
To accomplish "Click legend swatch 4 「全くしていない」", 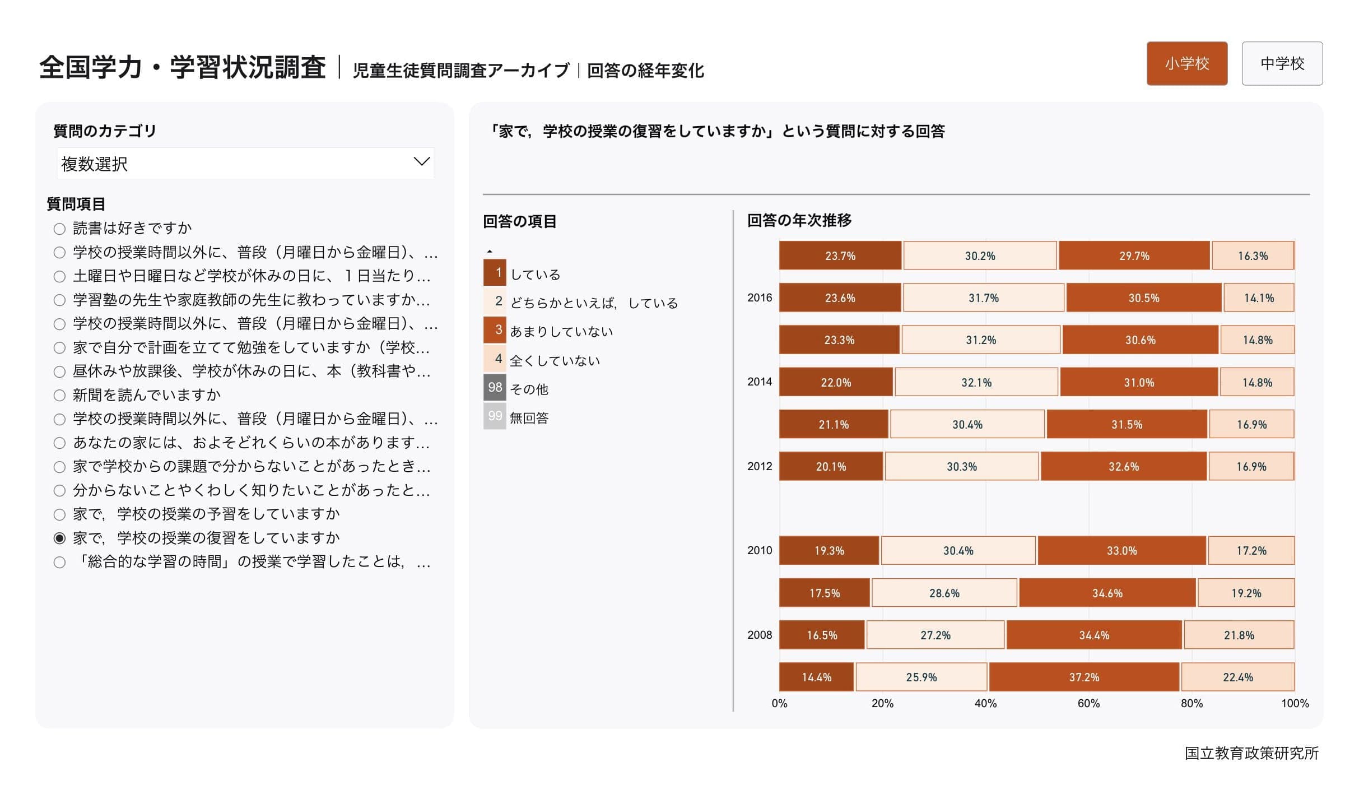I will pyautogui.click(x=495, y=359).
